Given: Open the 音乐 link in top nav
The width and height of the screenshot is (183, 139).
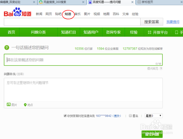Looking at the screenshot, I should (78, 14).
